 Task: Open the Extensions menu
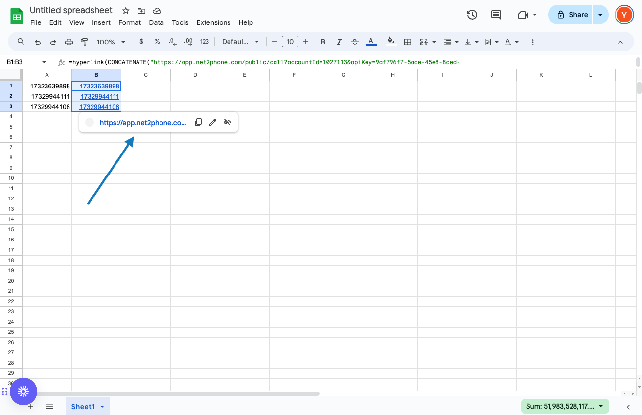tap(213, 22)
